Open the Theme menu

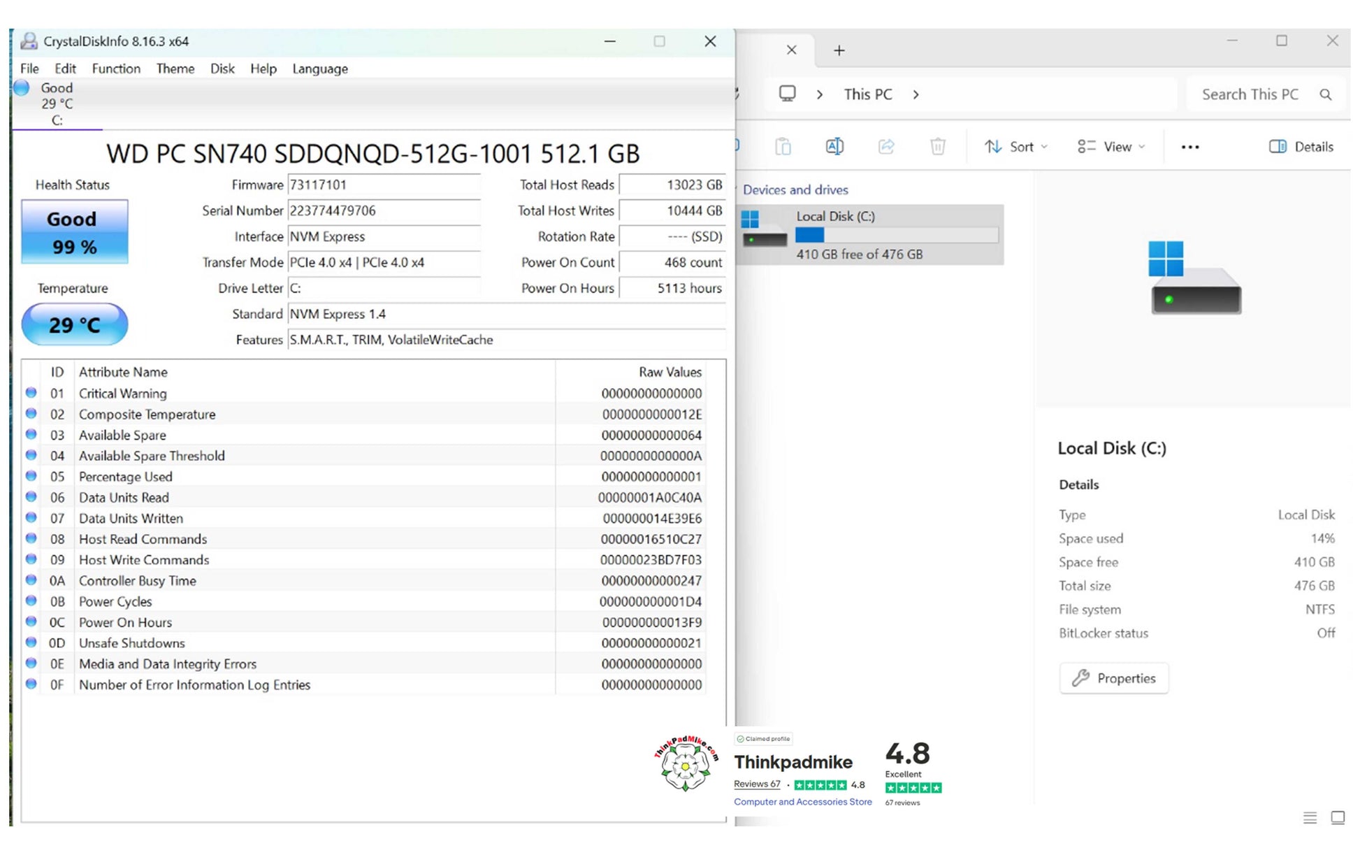click(x=175, y=69)
